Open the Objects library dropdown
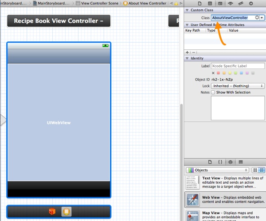 pos(217,170)
